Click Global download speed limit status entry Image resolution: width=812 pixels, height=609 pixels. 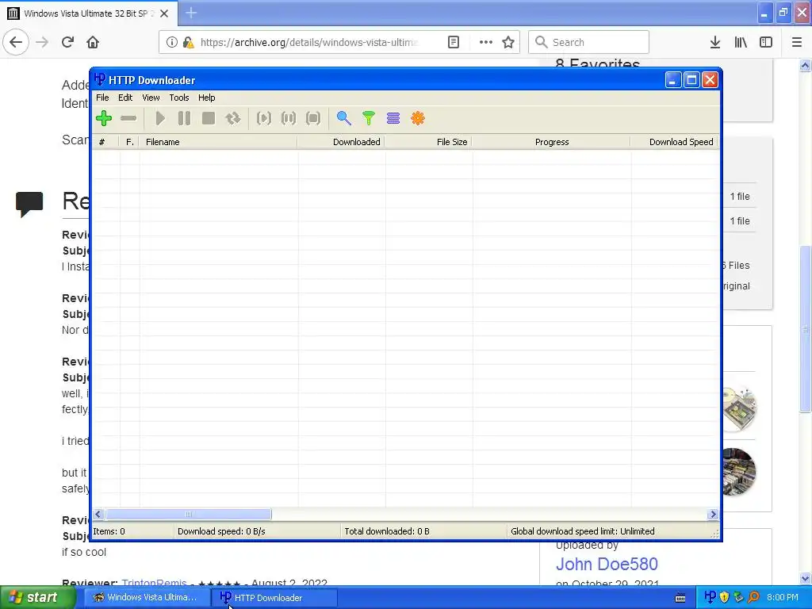point(583,531)
